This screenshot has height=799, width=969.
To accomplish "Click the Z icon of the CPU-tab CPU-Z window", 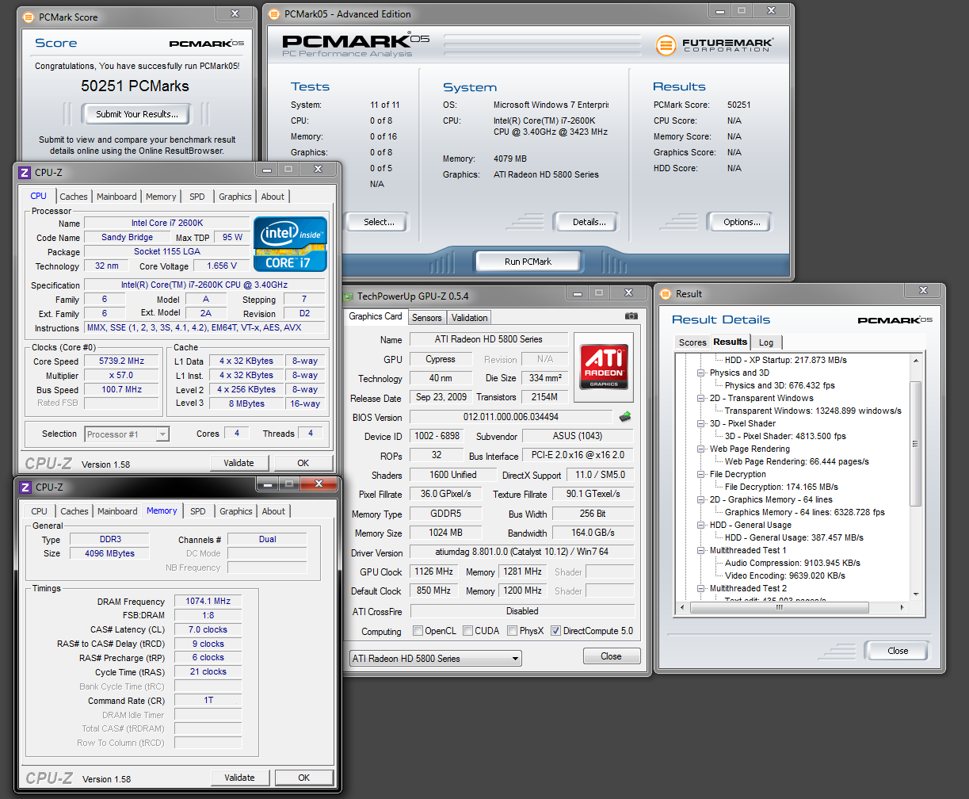I will pyautogui.click(x=25, y=172).
